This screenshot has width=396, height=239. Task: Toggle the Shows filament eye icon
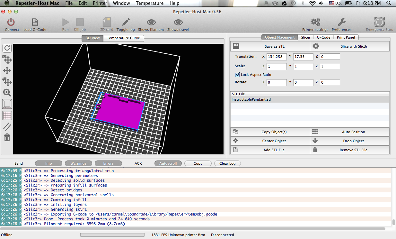pyautogui.click(x=151, y=22)
